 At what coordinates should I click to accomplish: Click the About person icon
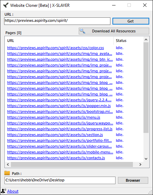click(x=3, y=191)
